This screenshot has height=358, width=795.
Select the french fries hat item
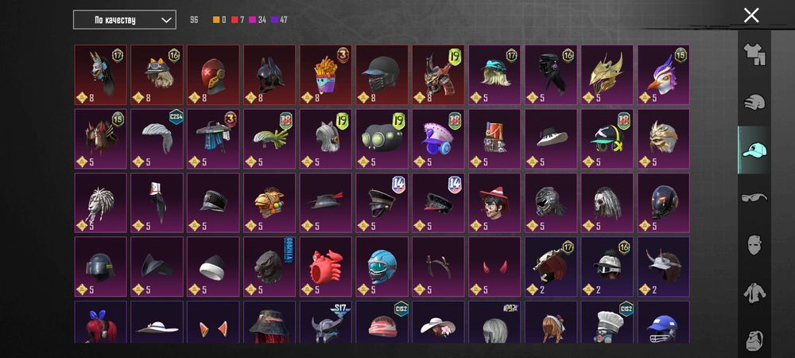point(325,75)
